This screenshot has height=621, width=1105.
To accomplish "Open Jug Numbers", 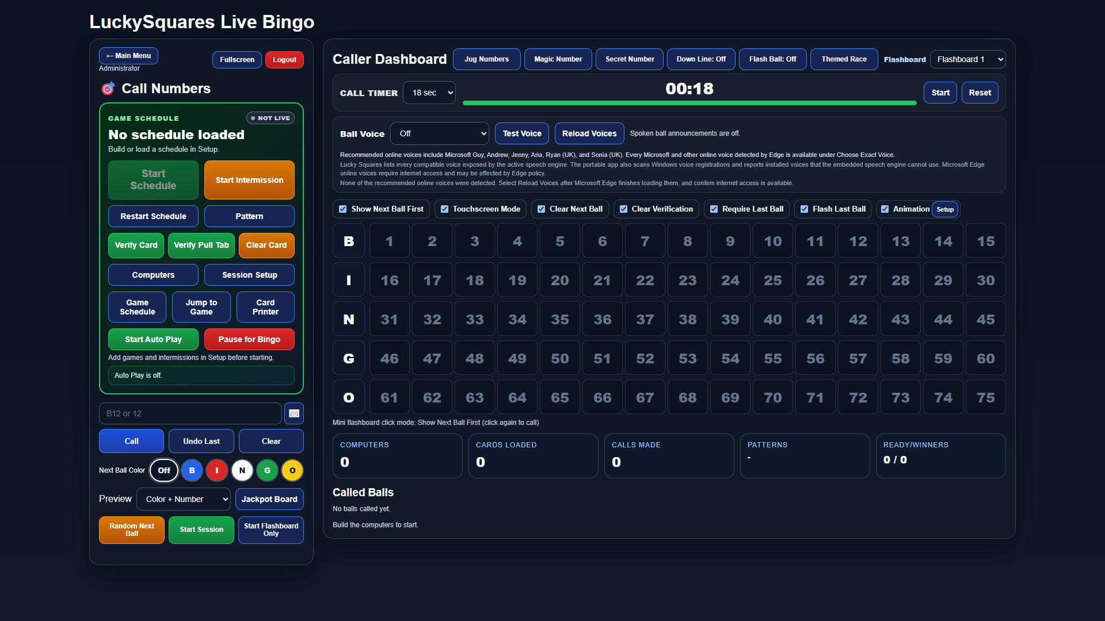I will click(487, 59).
